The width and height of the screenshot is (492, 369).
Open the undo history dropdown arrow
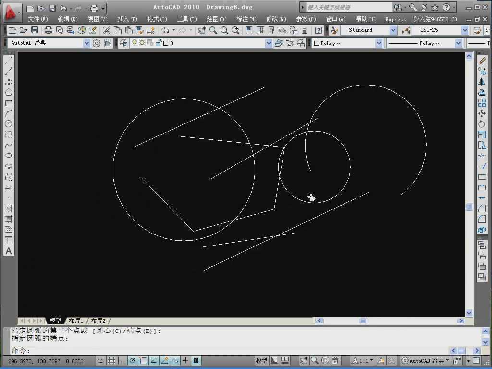173,30
